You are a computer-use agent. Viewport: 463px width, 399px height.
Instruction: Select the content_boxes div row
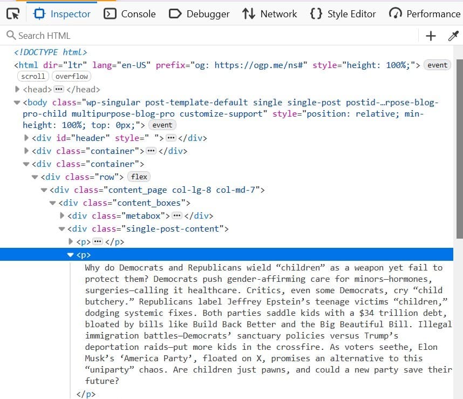pyautogui.click(x=124, y=203)
